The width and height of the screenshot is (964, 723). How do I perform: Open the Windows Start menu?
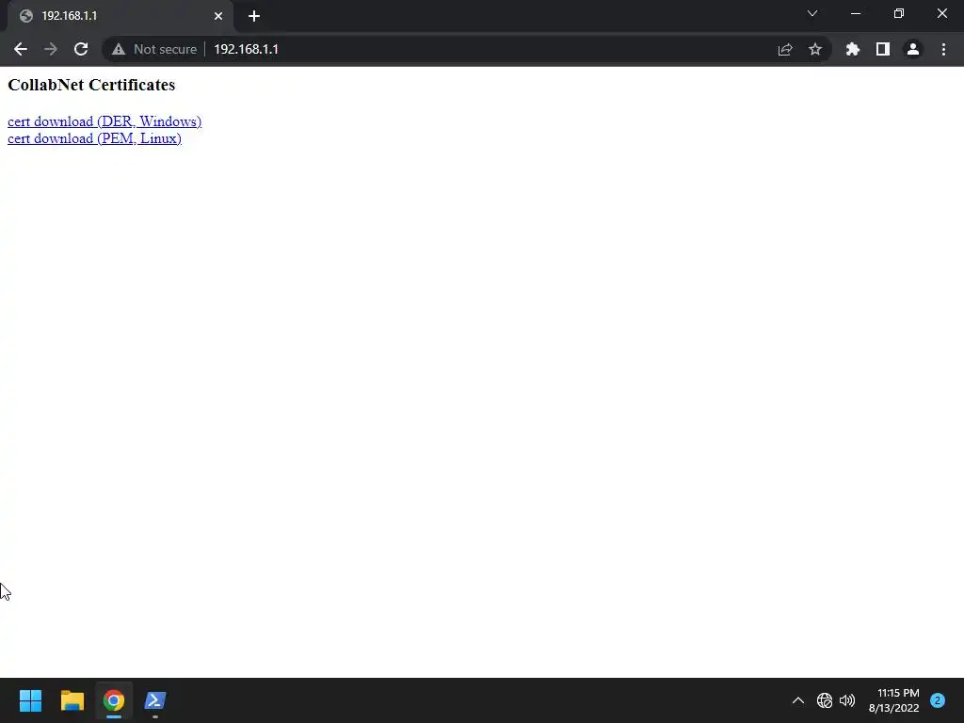pyautogui.click(x=31, y=700)
